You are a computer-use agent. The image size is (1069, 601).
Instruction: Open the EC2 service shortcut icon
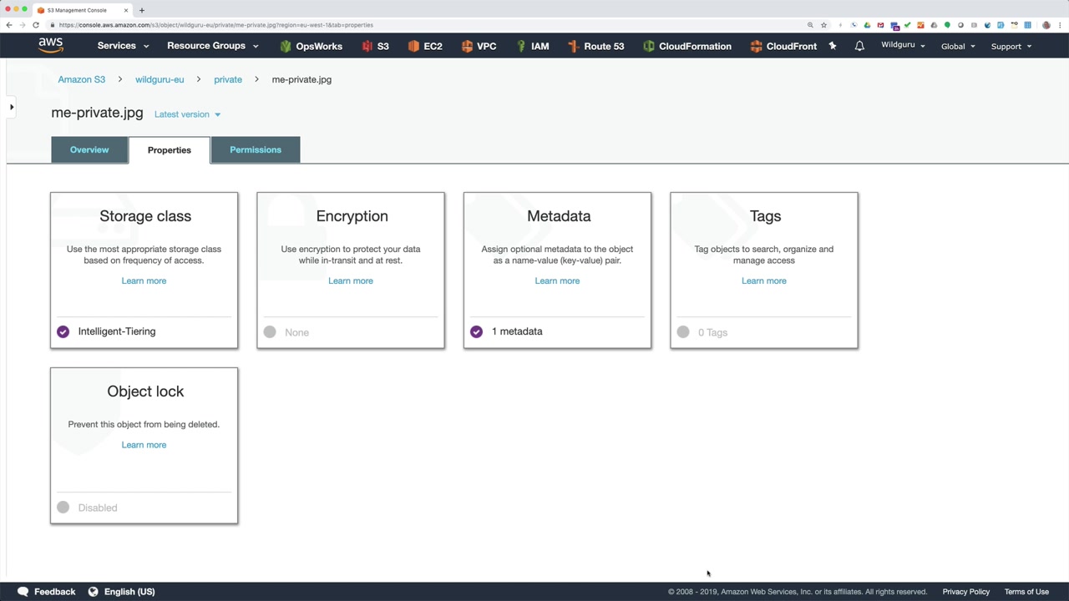(413, 46)
